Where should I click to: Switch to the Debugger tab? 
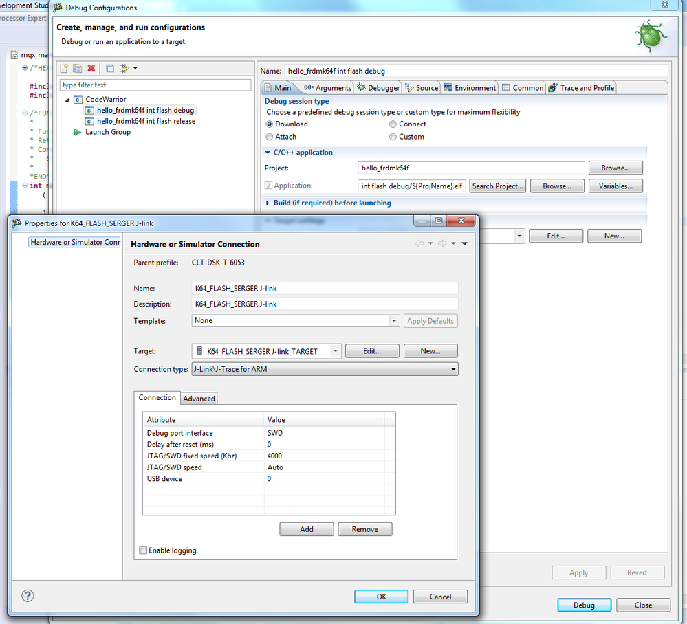point(378,88)
